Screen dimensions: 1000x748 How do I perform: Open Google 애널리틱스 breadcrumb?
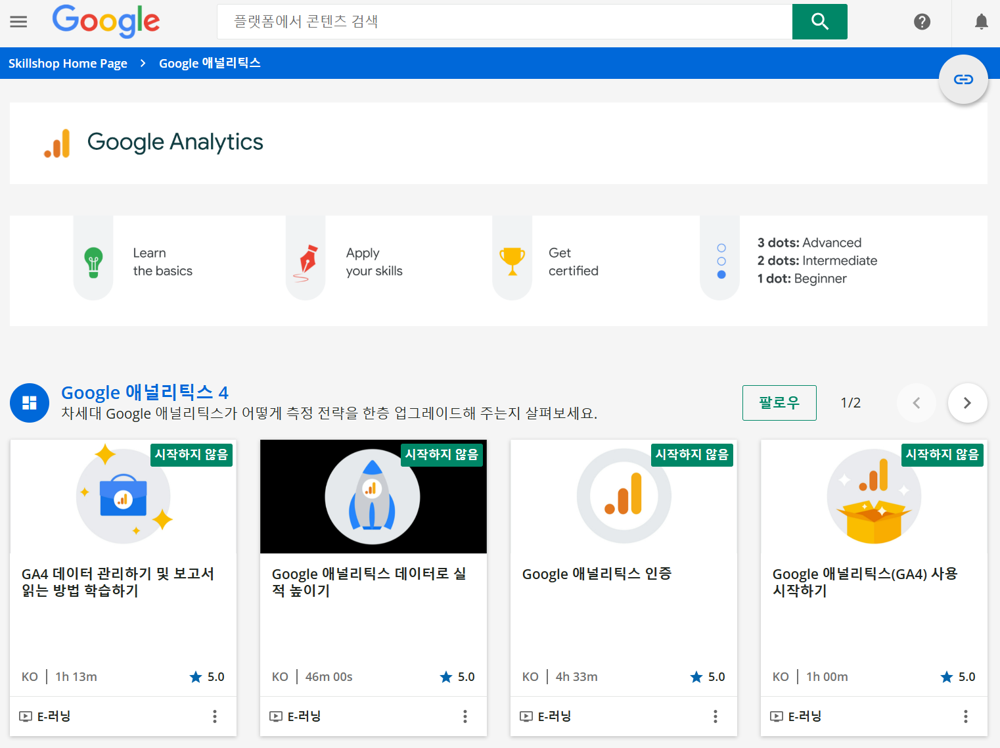point(210,63)
